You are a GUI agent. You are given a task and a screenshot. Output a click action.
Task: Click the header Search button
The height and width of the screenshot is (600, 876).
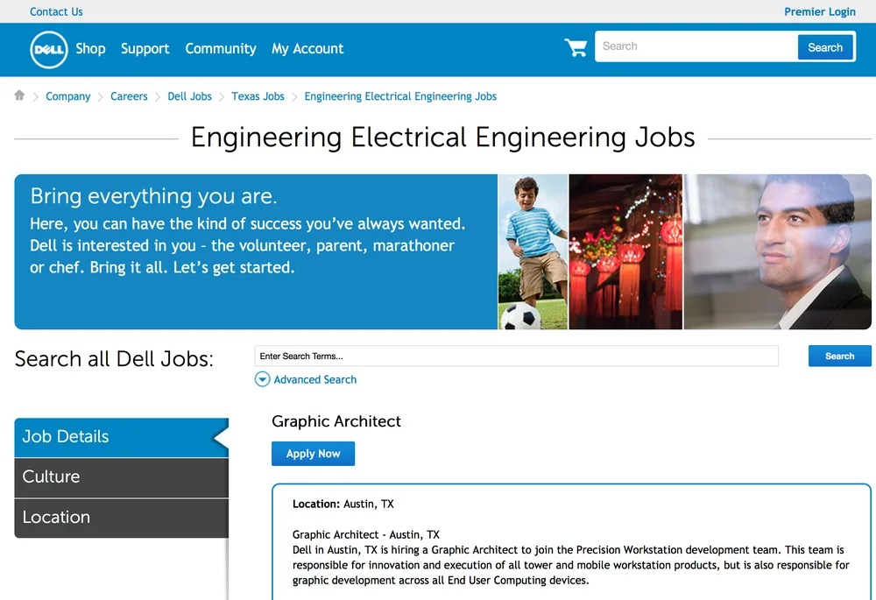point(824,47)
